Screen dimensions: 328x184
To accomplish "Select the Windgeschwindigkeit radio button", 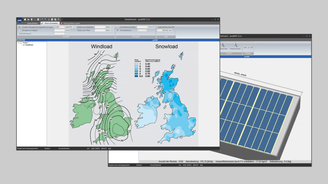I will (20, 30).
